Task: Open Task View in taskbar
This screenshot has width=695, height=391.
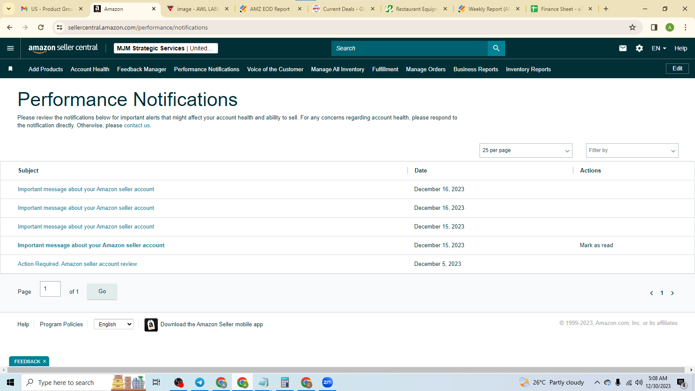Action: pyautogui.click(x=156, y=382)
